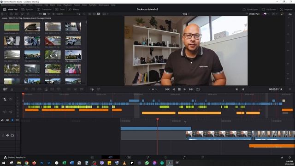Click the Smart Insert icon
This screenshot has height=166, width=295.
pyautogui.click(x=27, y=89)
